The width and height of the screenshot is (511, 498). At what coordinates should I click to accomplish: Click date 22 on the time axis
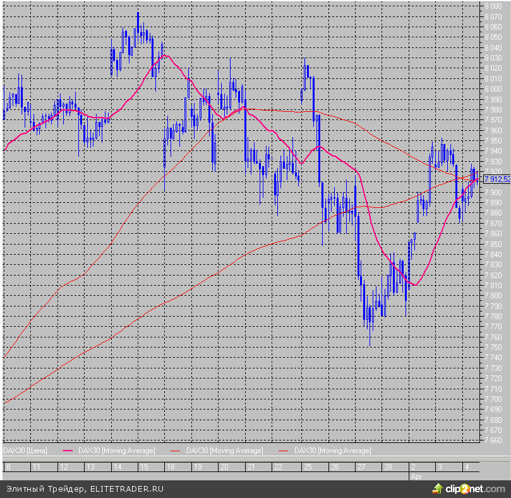pyautogui.click(x=278, y=466)
